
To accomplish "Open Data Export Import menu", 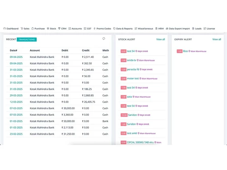I will tap(178, 29).
